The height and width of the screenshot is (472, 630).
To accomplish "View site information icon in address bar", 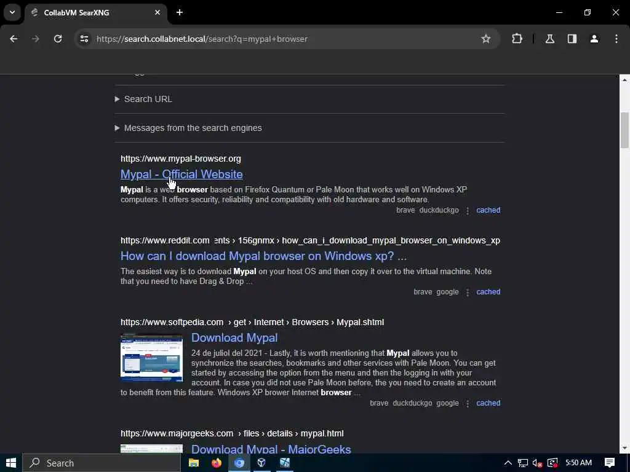I will click(x=84, y=39).
